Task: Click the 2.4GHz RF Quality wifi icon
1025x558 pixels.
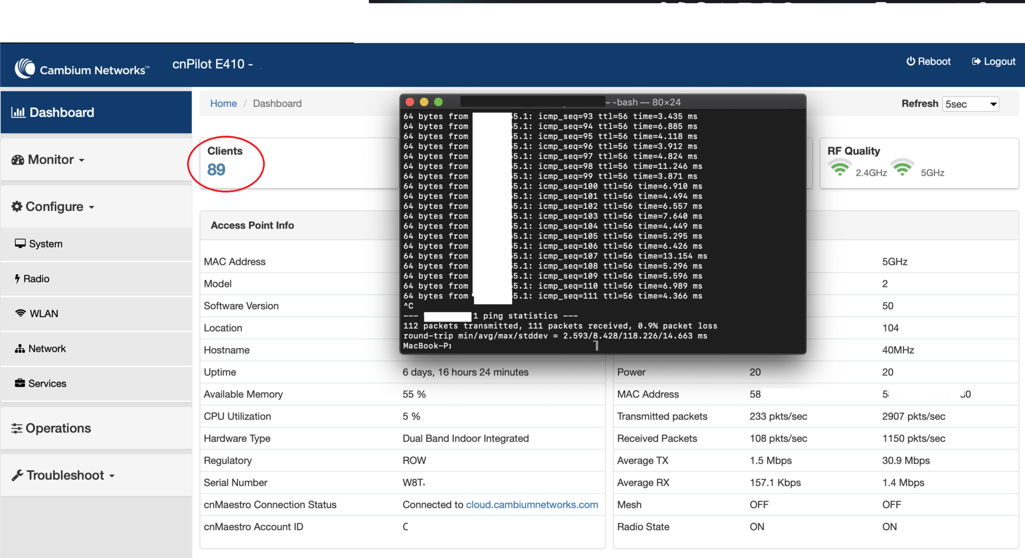Action: pos(840,169)
